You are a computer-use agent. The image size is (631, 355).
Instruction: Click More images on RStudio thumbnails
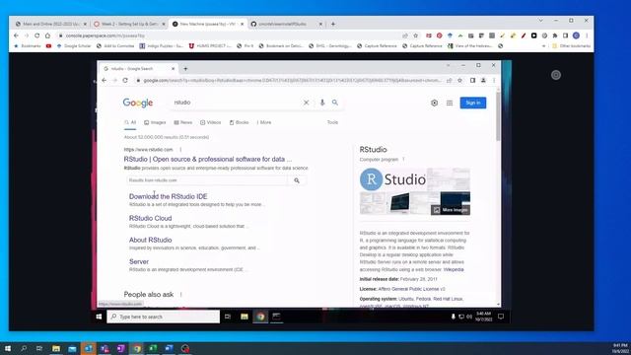(451, 210)
